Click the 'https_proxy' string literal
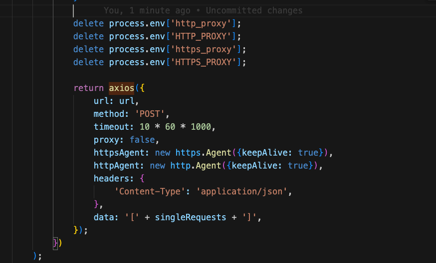This screenshot has width=436, height=263. (203, 49)
